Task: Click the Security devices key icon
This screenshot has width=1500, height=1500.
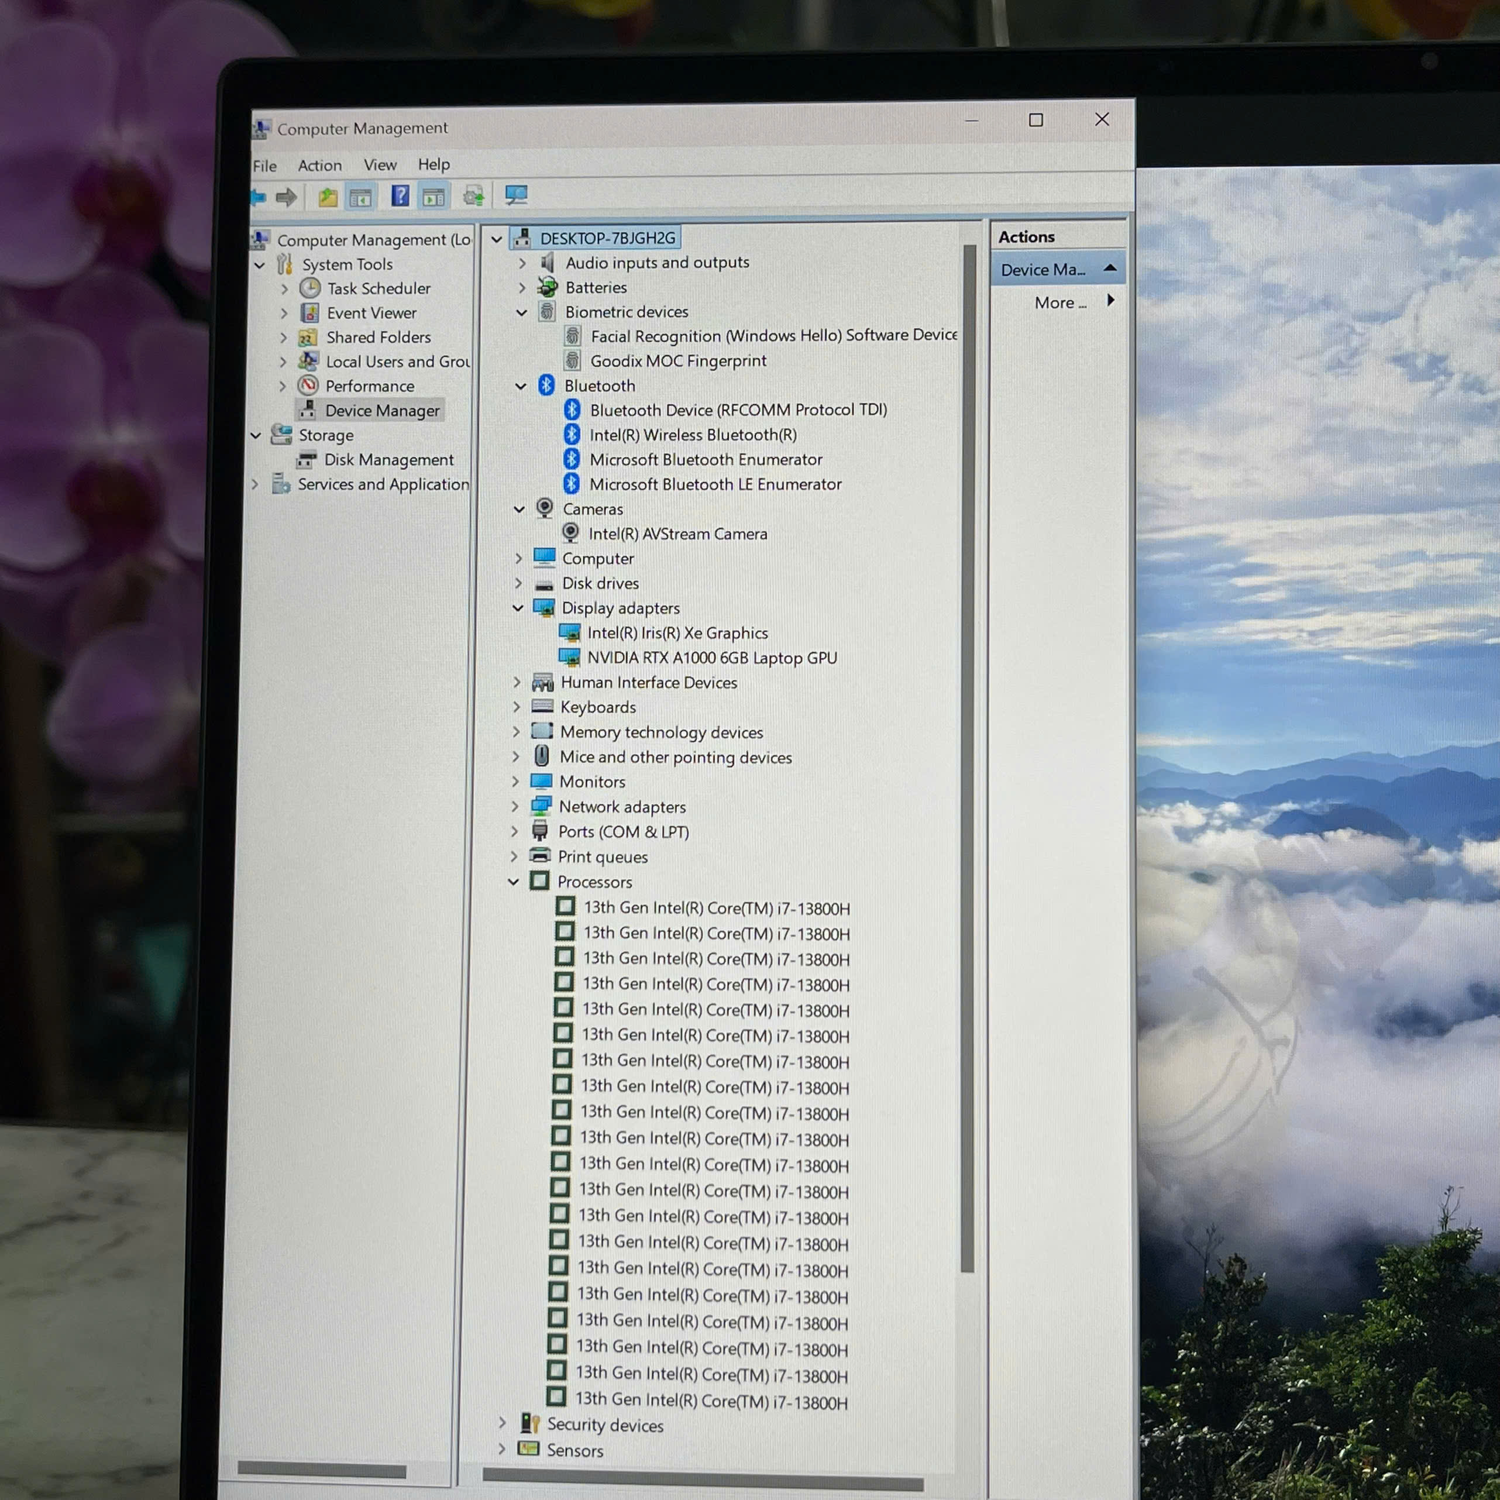Action: (530, 1422)
